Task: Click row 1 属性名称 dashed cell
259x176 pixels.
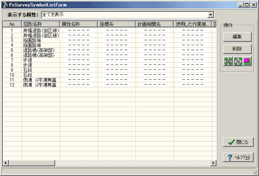Action: (x=79, y=30)
